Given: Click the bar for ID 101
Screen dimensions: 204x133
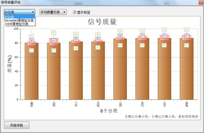Looking at the screenshot, I should 164,69.
